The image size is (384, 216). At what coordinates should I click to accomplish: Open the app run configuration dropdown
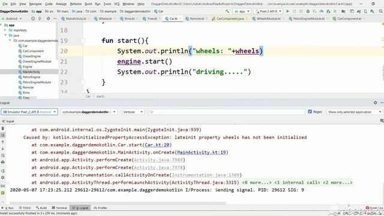pos(242,11)
